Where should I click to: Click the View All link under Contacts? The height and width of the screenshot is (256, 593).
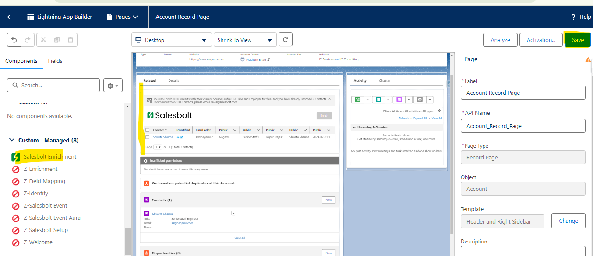coord(240,238)
